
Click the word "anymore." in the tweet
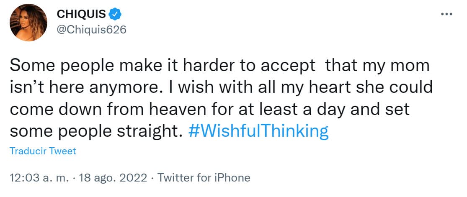click(x=99, y=88)
